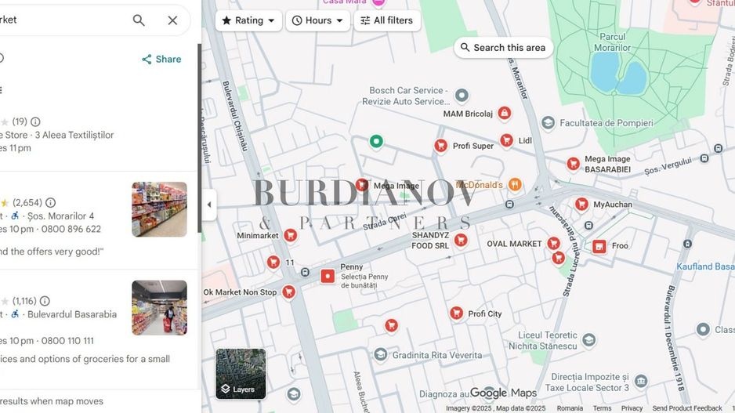Click Facultatea de Pompieri marker

pos(548,123)
